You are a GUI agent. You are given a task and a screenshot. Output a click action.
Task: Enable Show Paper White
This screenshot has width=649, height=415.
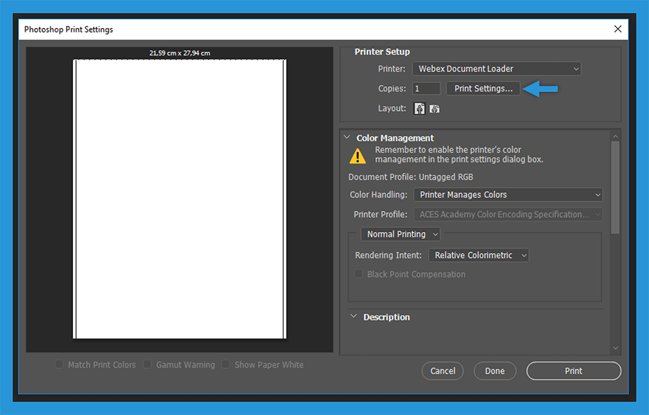pos(226,364)
